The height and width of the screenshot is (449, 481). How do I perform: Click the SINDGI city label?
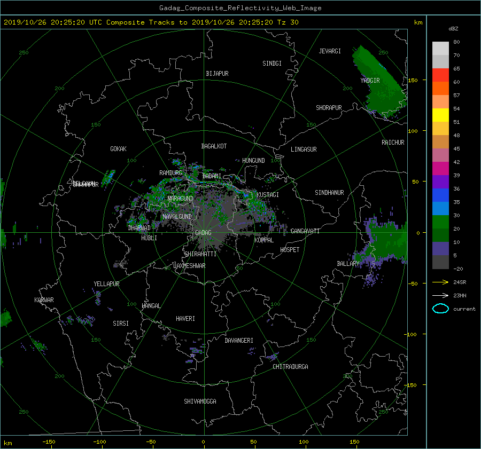coord(272,64)
